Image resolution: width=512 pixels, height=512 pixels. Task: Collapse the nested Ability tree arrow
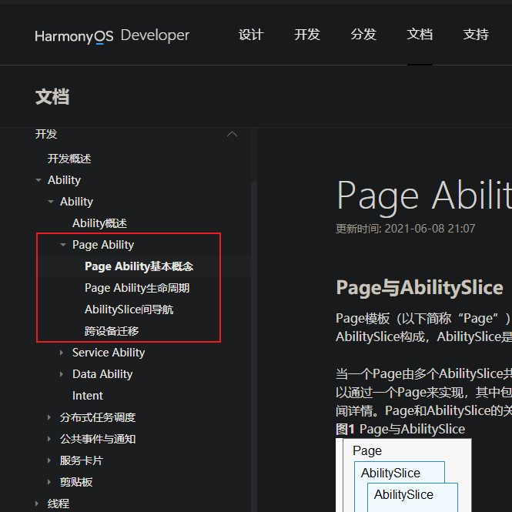pos(51,202)
